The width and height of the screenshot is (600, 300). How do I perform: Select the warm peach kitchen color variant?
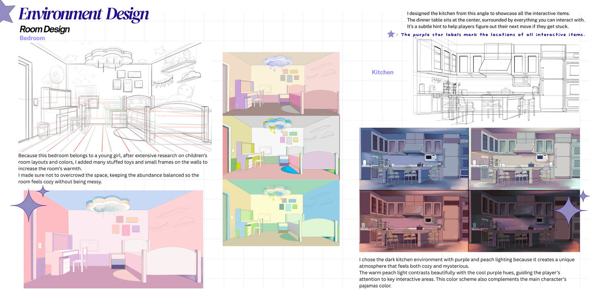pos(414,221)
